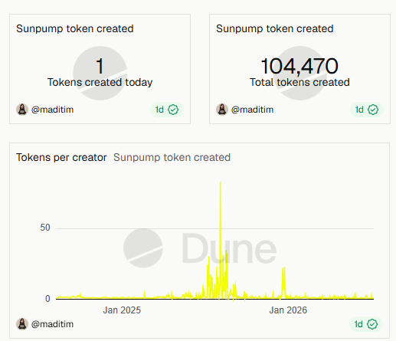Click maditim avatar on Tokens created today card
Image resolution: width=396 pixels, height=341 pixels.
coord(22,110)
